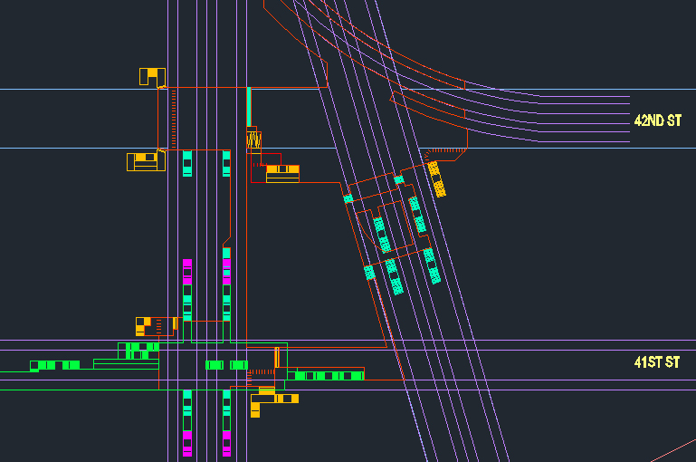696x462 pixels.
Task: Select the 42ND ST street label
Action: 657,120
